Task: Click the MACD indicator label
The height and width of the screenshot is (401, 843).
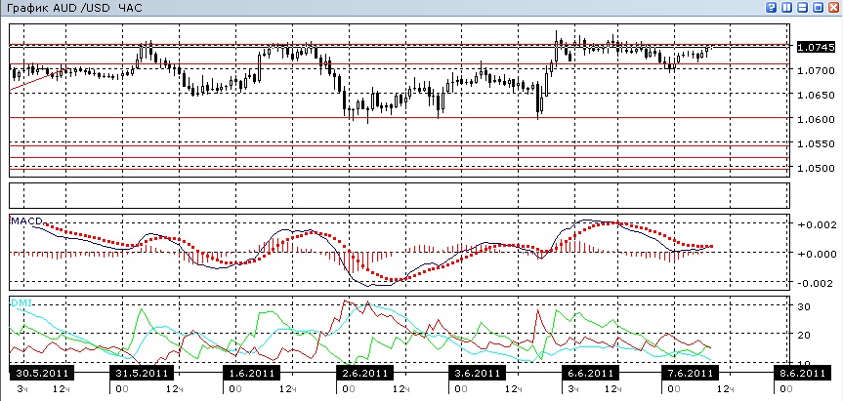Action: click(26, 221)
